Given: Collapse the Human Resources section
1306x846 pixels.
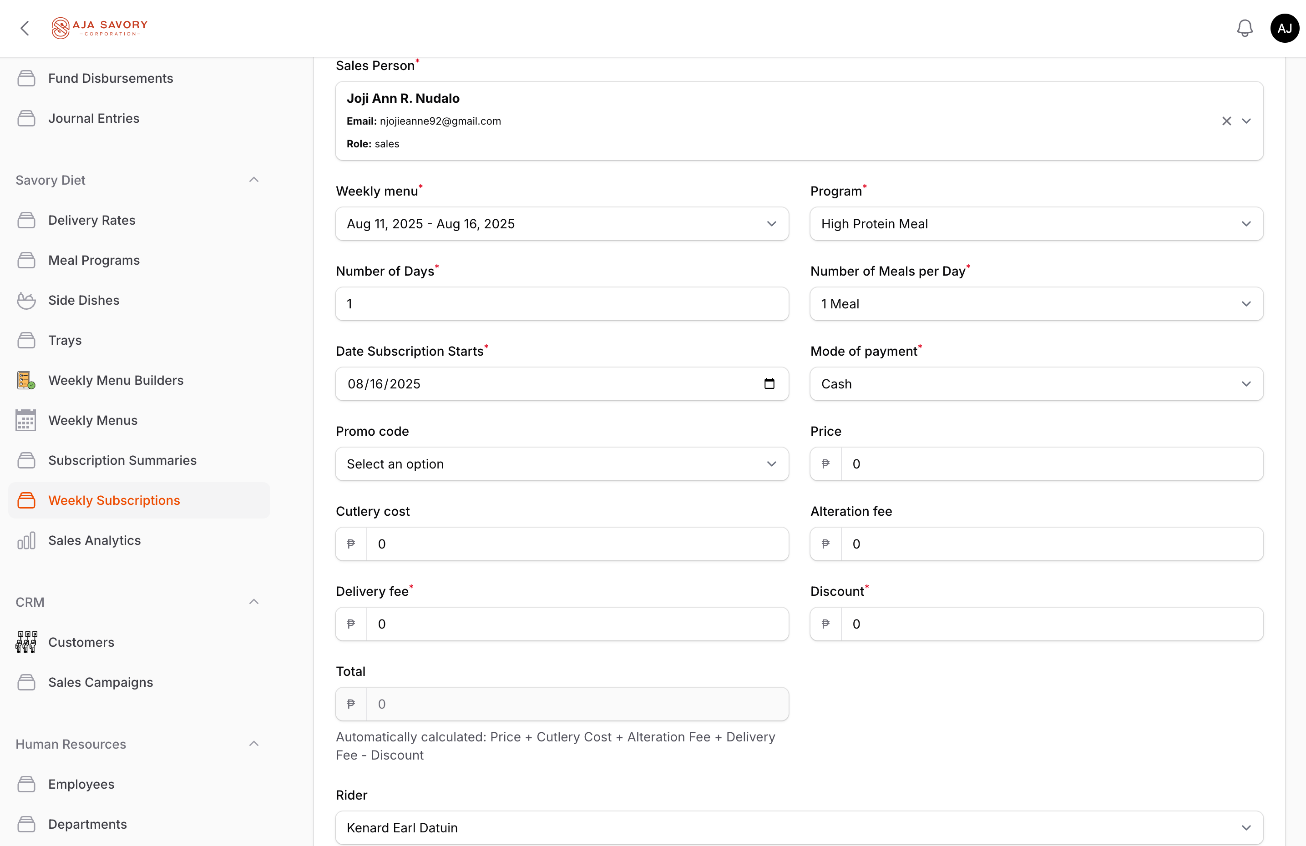Looking at the screenshot, I should (253, 744).
